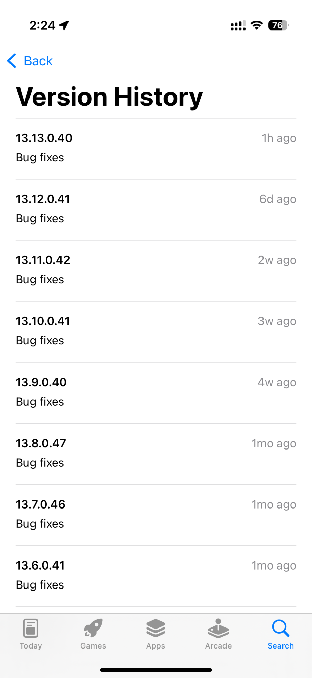Select version 13.12.0.41 entry
This screenshot has width=312, height=678.
(x=156, y=209)
